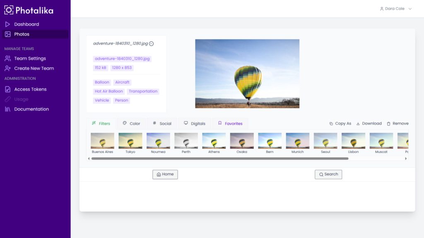Open the Favorites tab
424x238 pixels.
click(x=230, y=124)
